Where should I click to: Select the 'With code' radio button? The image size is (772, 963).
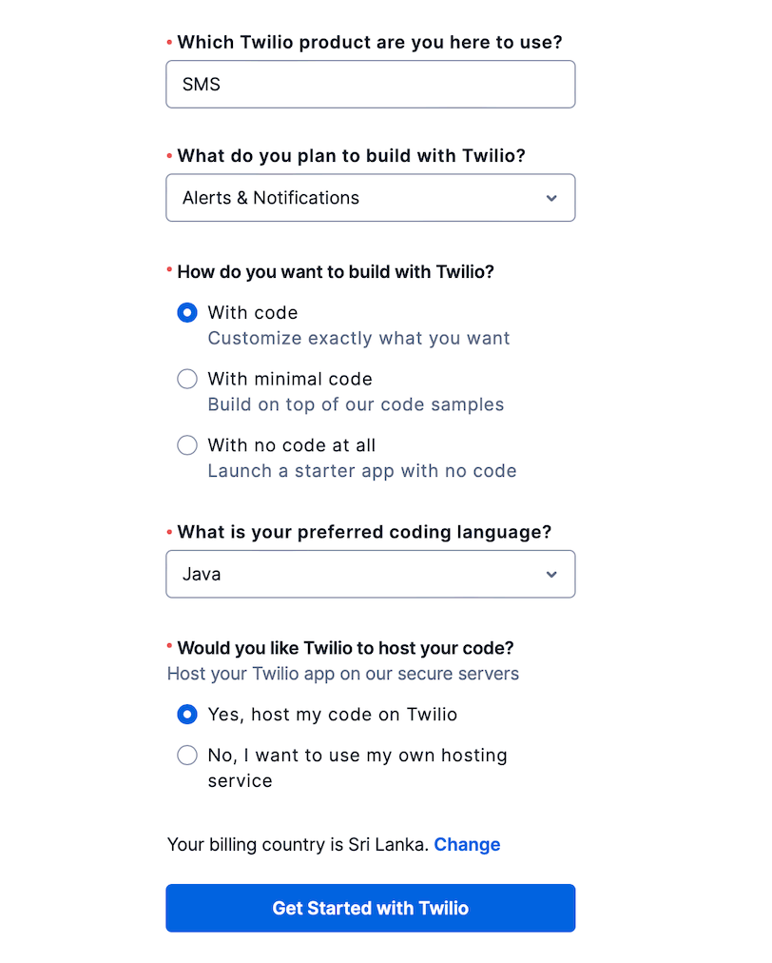pos(187,313)
